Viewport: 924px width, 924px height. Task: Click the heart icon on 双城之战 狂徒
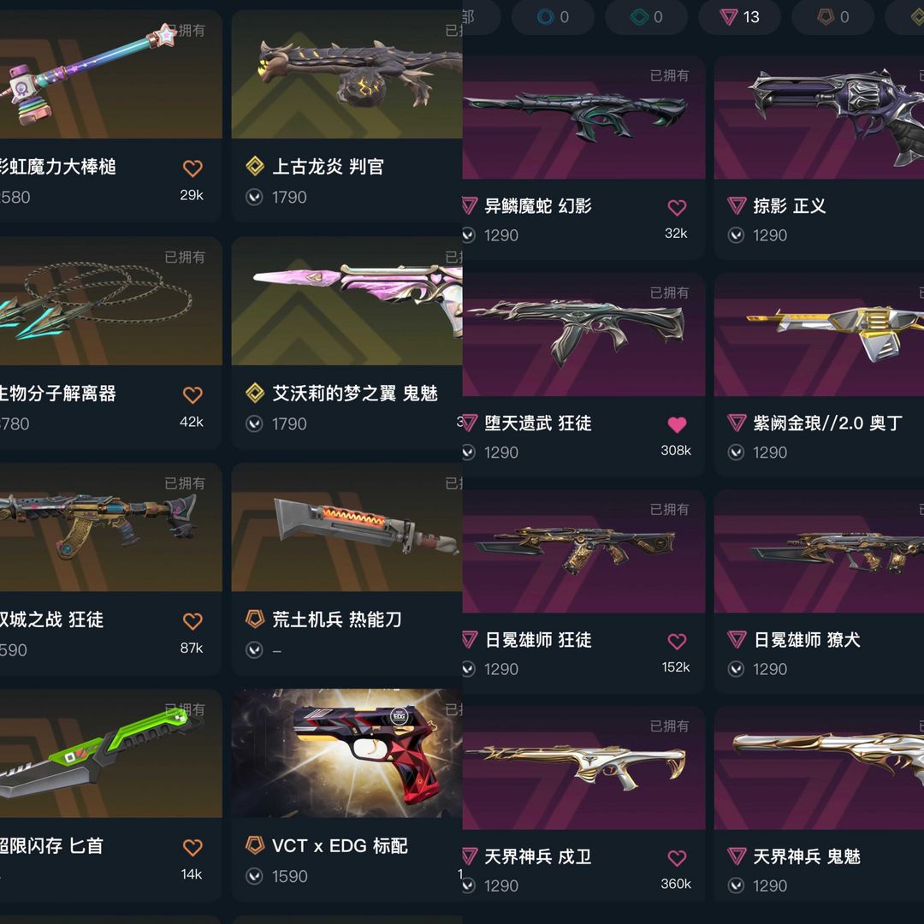tap(192, 621)
